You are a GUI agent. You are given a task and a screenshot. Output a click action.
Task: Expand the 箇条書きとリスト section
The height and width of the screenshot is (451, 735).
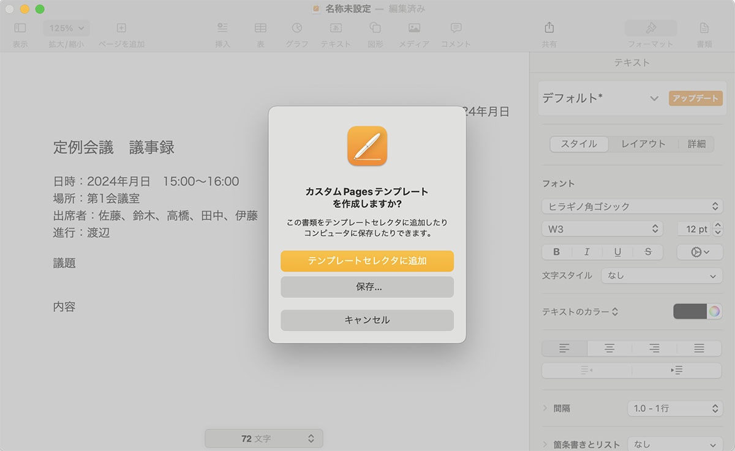click(x=545, y=444)
